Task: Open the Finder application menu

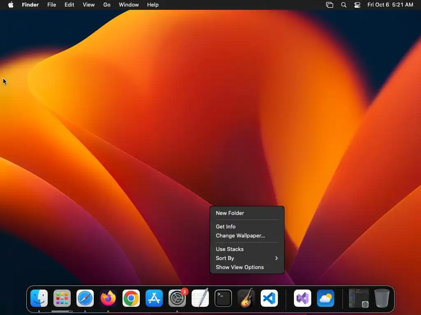Action: pyautogui.click(x=30, y=5)
